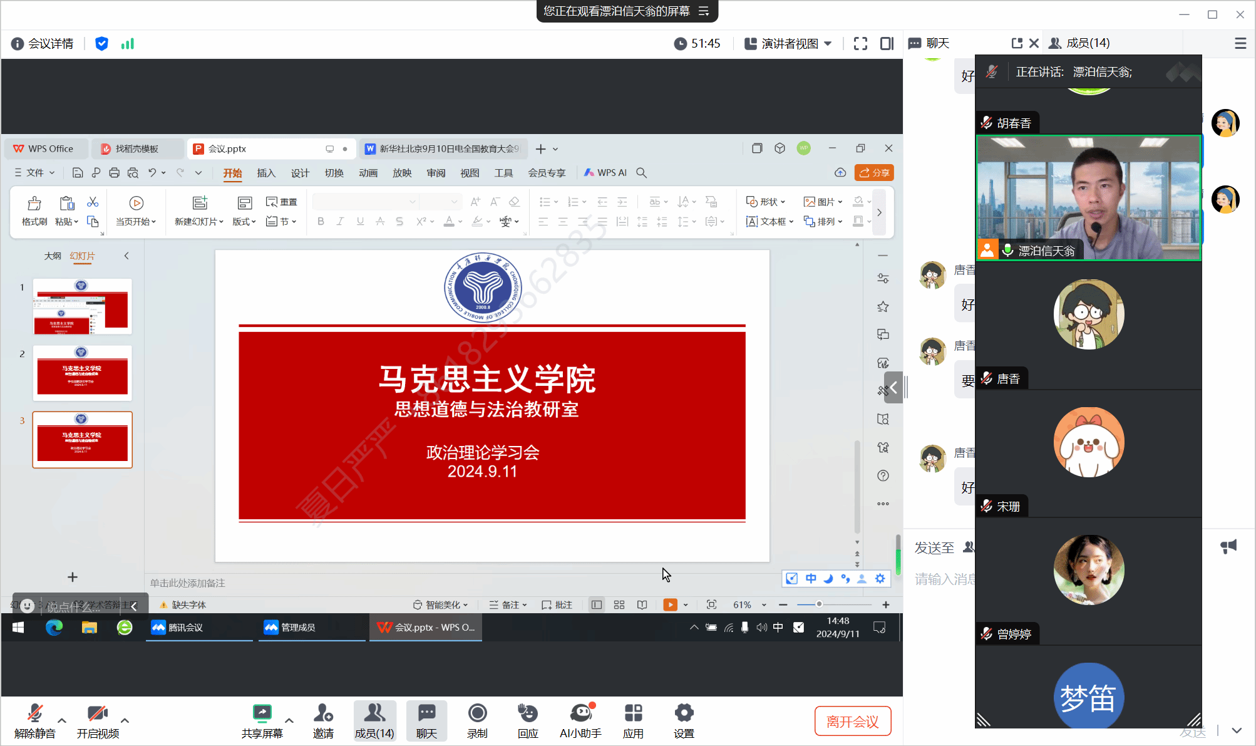
Task: Launch the AI小助手 assistant
Action: pos(580,720)
